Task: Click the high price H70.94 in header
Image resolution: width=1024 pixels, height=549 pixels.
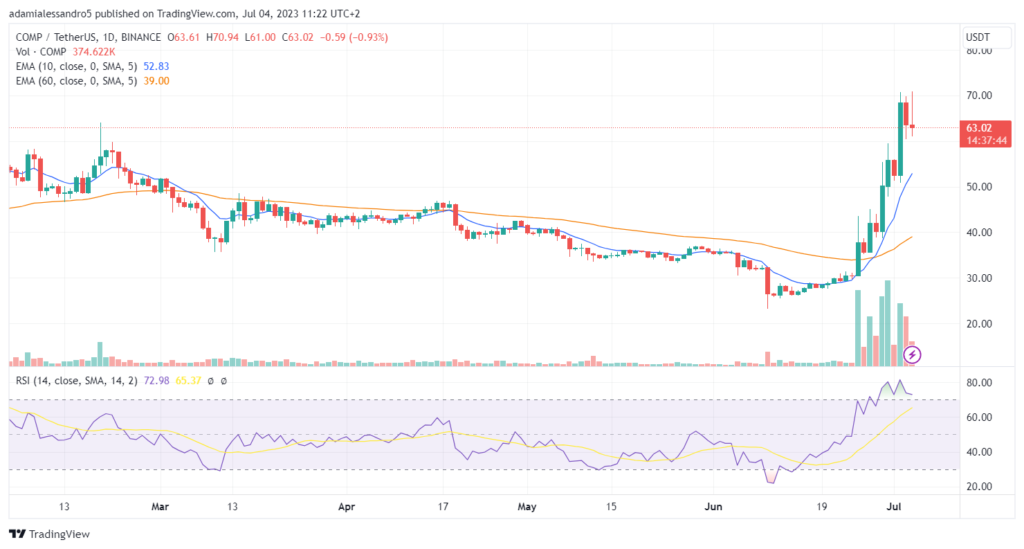Action: click(x=221, y=37)
